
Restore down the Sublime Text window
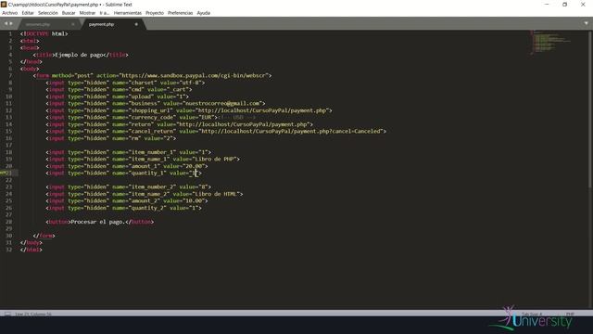(x=564, y=4)
